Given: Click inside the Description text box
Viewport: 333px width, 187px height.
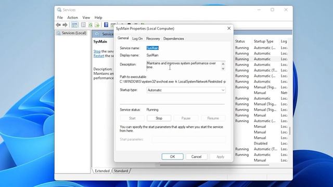Looking at the screenshot, I should pyautogui.click(x=184, y=66).
